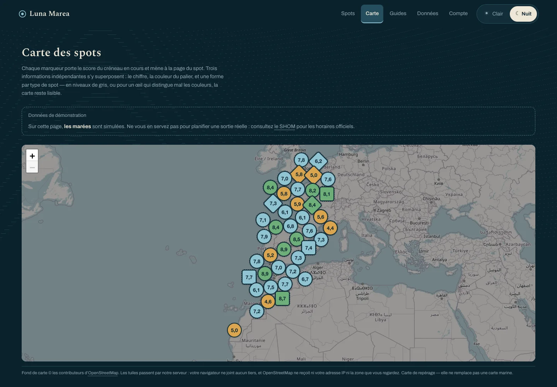Open the OpenStreetMap attribution link
Screen dimensions: 557x387
click(x=103, y=373)
